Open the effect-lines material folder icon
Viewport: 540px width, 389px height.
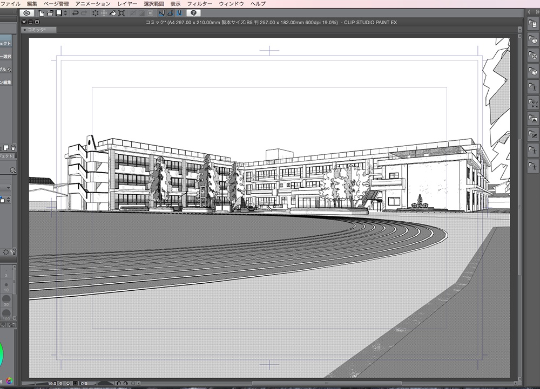pos(532,103)
